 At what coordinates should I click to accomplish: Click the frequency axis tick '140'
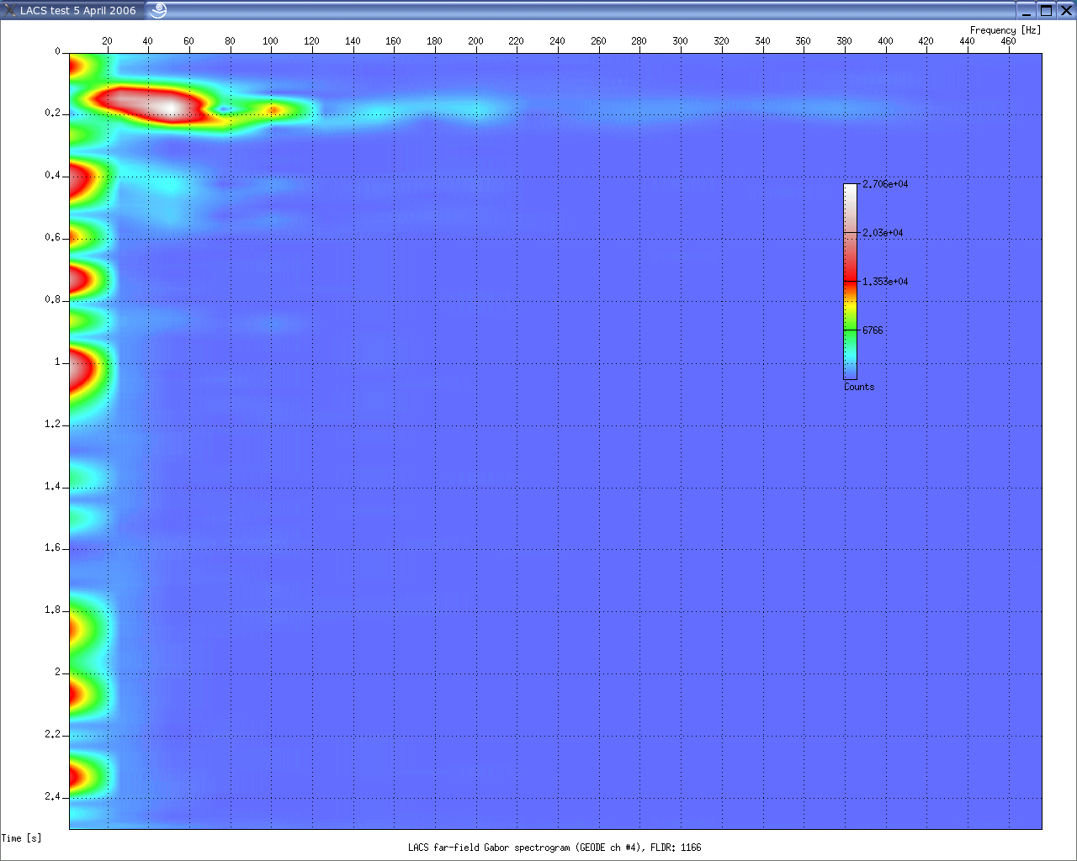(353, 41)
